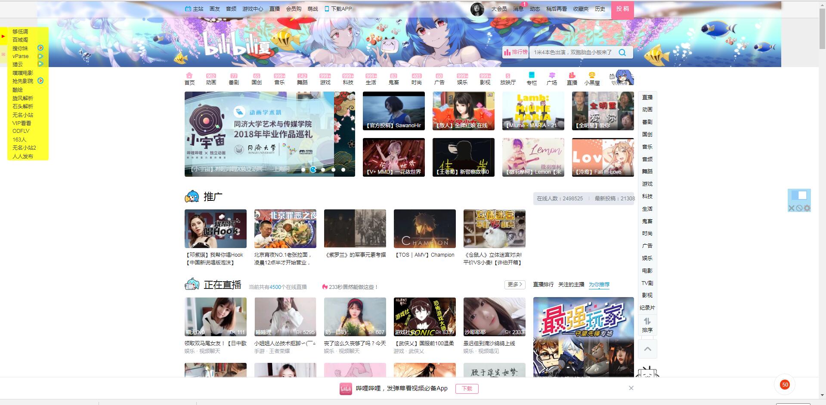Click play icon next to 猫云

point(40,64)
